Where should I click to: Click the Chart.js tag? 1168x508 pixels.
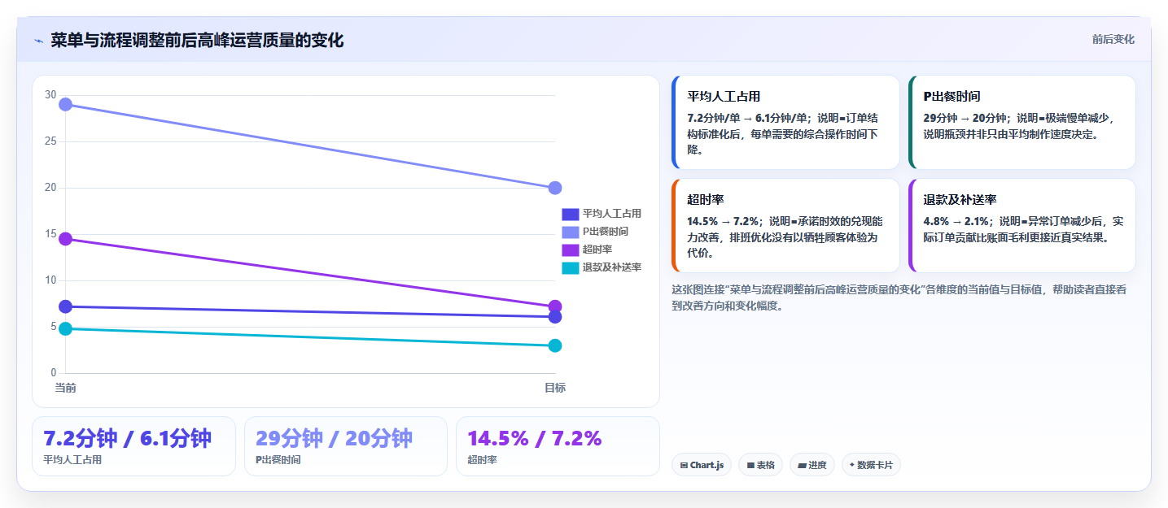click(x=702, y=465)
